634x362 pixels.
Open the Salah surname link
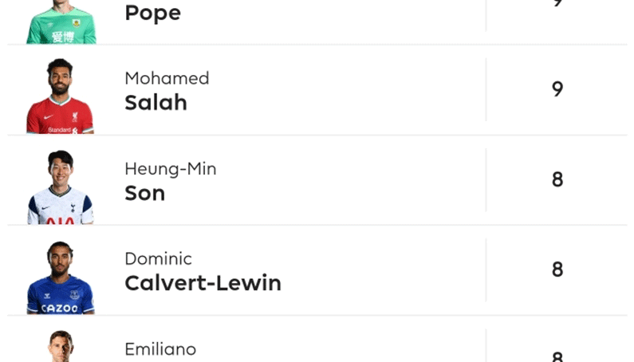pos(156,103)
